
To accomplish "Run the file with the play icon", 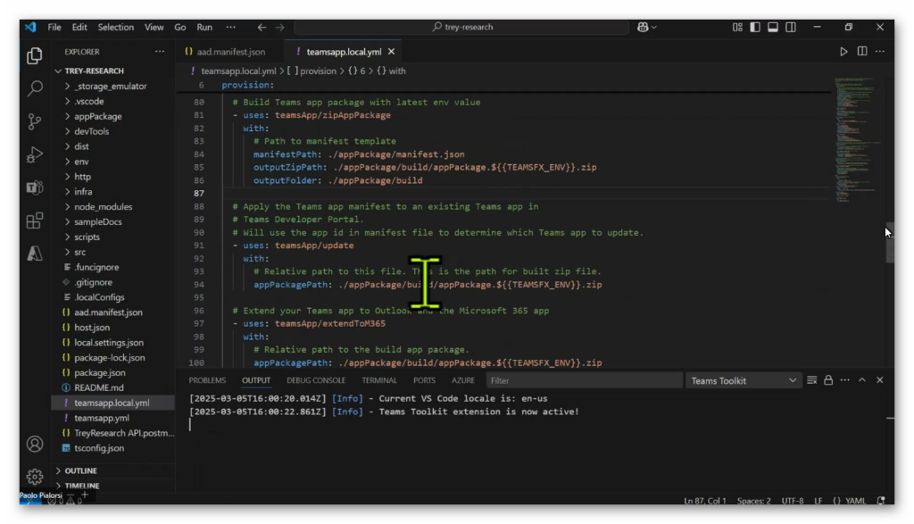I will (843, 51).
